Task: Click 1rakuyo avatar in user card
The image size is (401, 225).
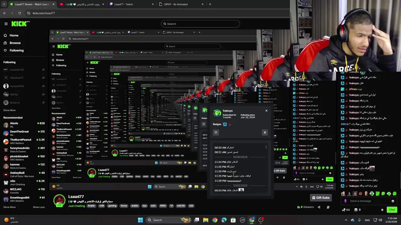Action: click(x=217, y=113)
